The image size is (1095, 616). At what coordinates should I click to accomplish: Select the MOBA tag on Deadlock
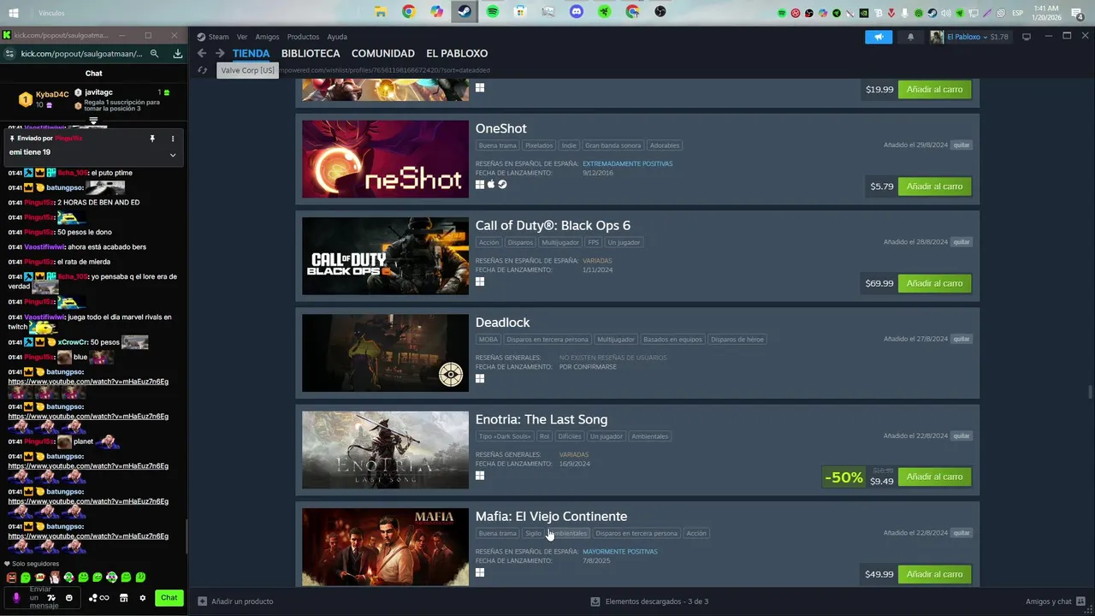coord(488,339)
